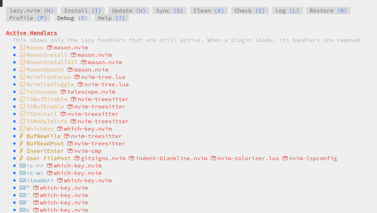The height and width of the screenshot is (213, 377).
Task: Click the command icon beside TSInstall
Action: 22,114
